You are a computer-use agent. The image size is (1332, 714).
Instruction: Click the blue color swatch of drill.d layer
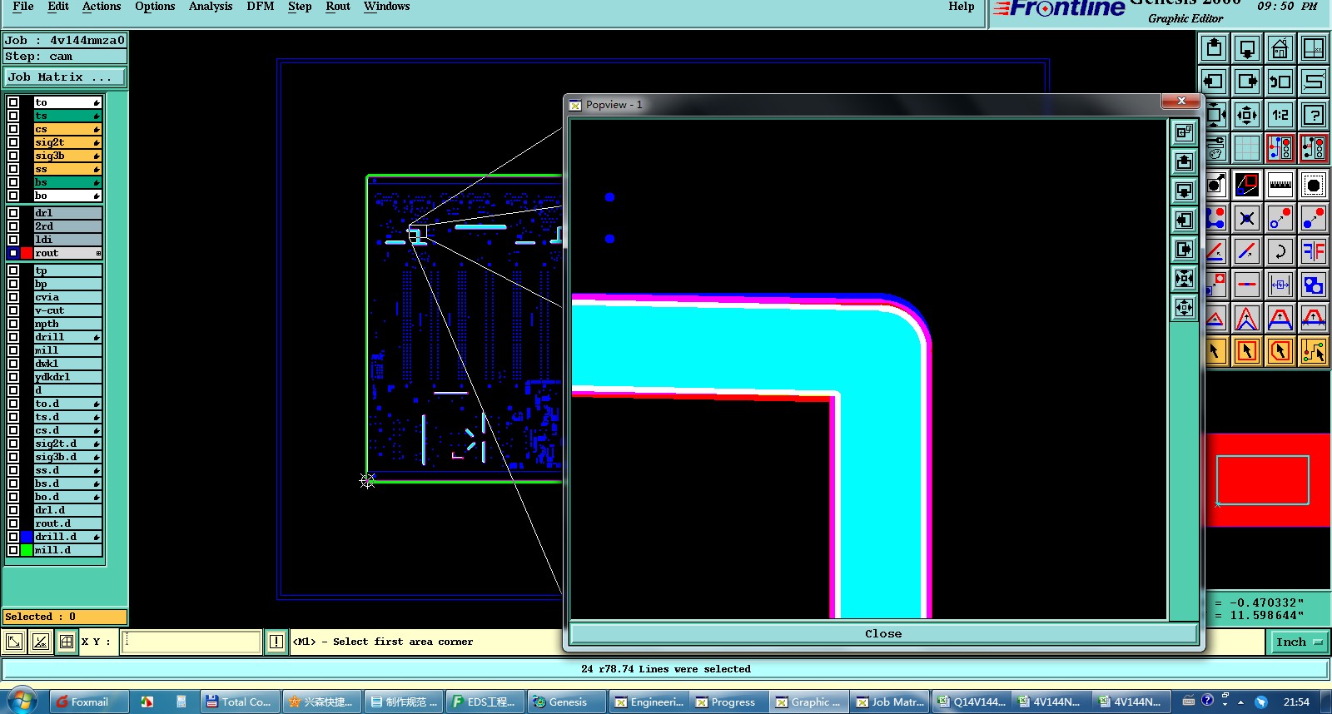coord(27,537)
